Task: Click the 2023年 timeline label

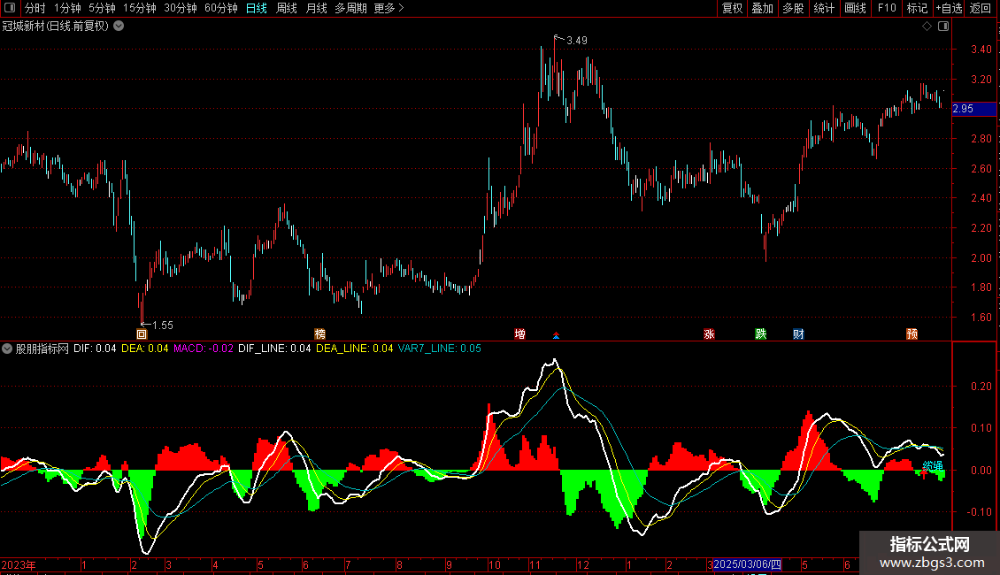Action: pyautogui.click(x=19, y=564)
